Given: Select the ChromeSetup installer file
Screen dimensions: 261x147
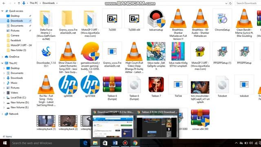Looking at the screenshot, I should (x=222, y=20).
